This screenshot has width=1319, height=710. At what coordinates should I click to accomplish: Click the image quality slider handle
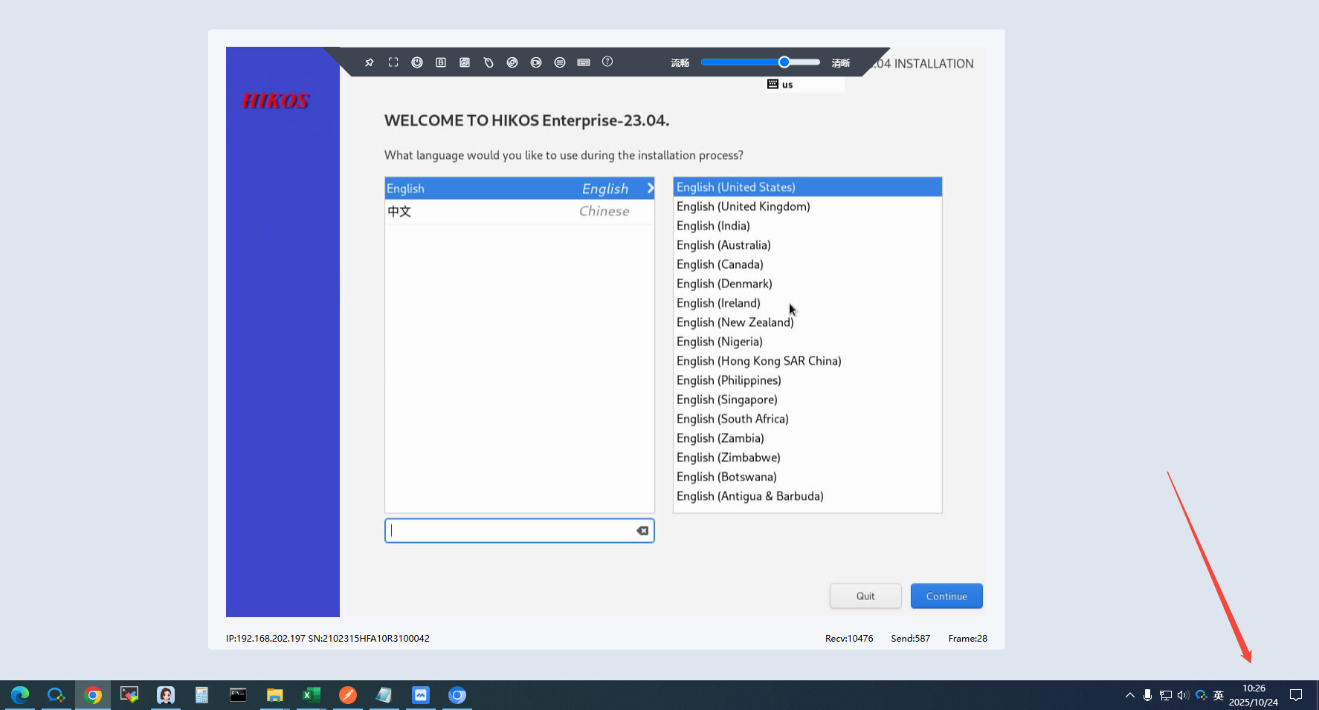click(x=784, y=62)
